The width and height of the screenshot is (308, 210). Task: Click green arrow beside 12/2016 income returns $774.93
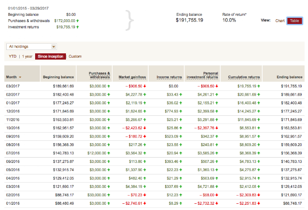coord(181,111)
